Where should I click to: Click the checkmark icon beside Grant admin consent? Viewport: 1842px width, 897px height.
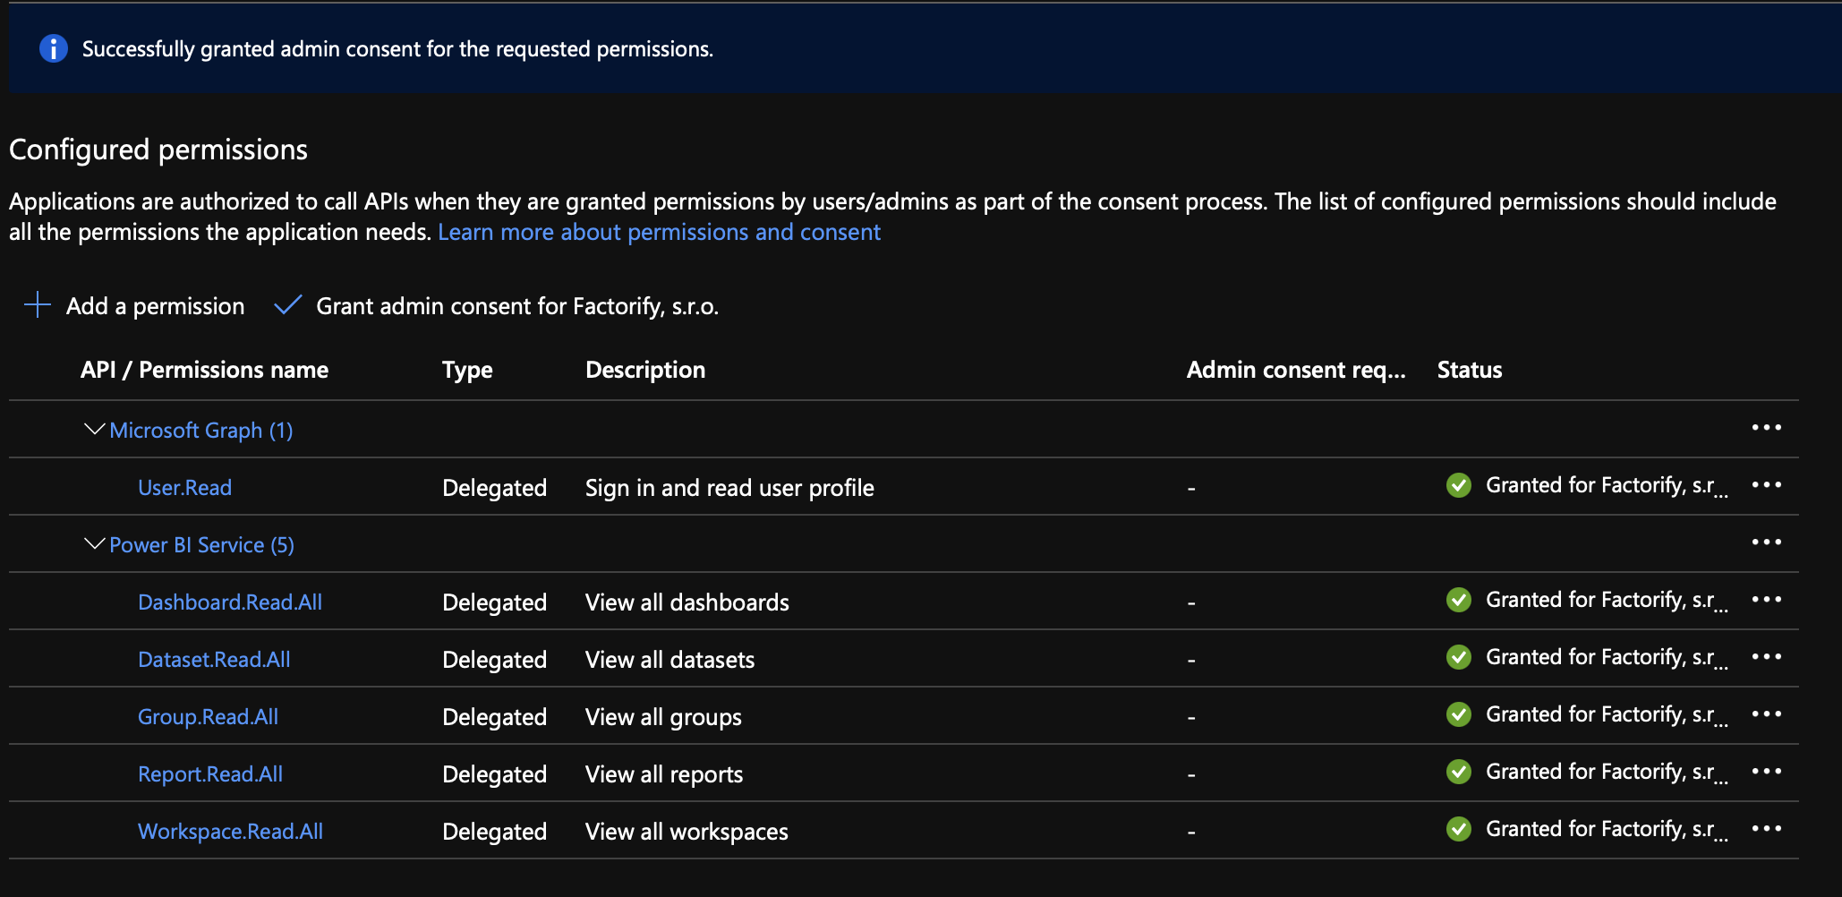(287, 305)
